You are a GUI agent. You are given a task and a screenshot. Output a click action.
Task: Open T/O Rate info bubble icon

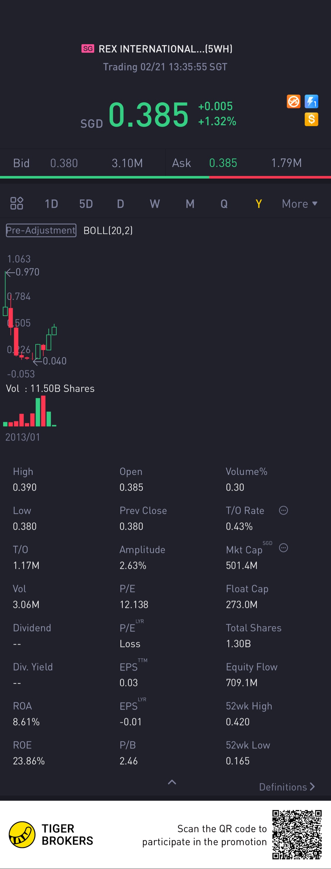click(284, 510)
